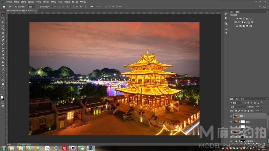Image resolution: width=269 pixels, height=151 pixels.
Task: Open the Adjustments panel flyout menu
Action: (x=267, y=12)
